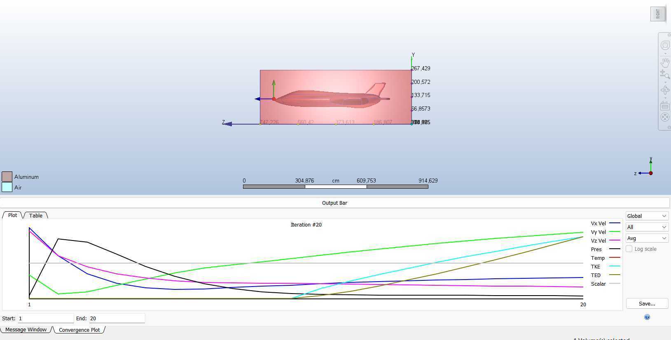The image size is (671, 340).
Task: Switch to the Plot tab
Action: pyautogui.click(x=13, y=215)
